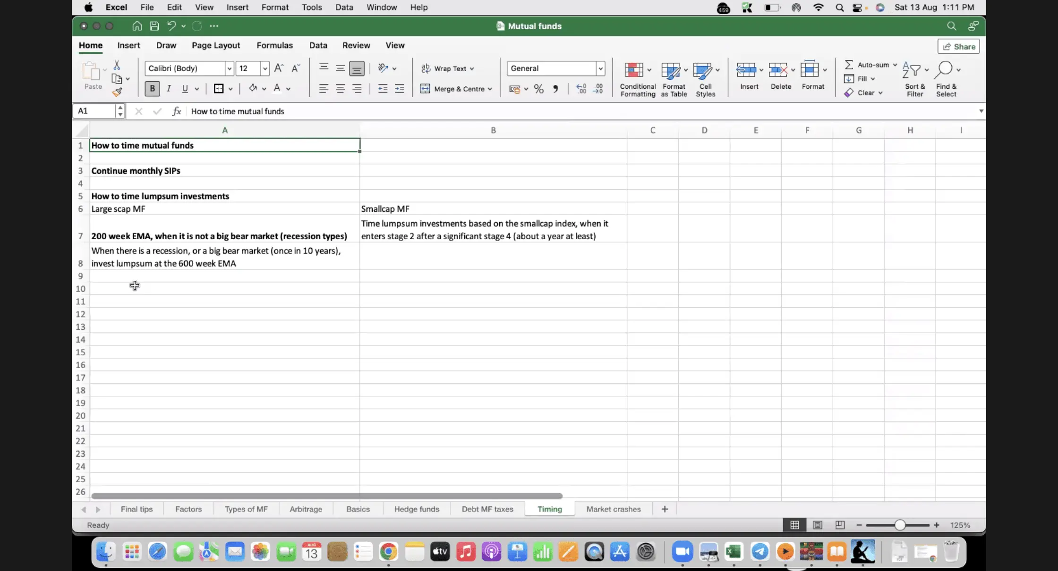Open the Formulas ribbon tab
Image resolution: width=1058 pixels, height=571 pixels.
(x=274, y=45)
